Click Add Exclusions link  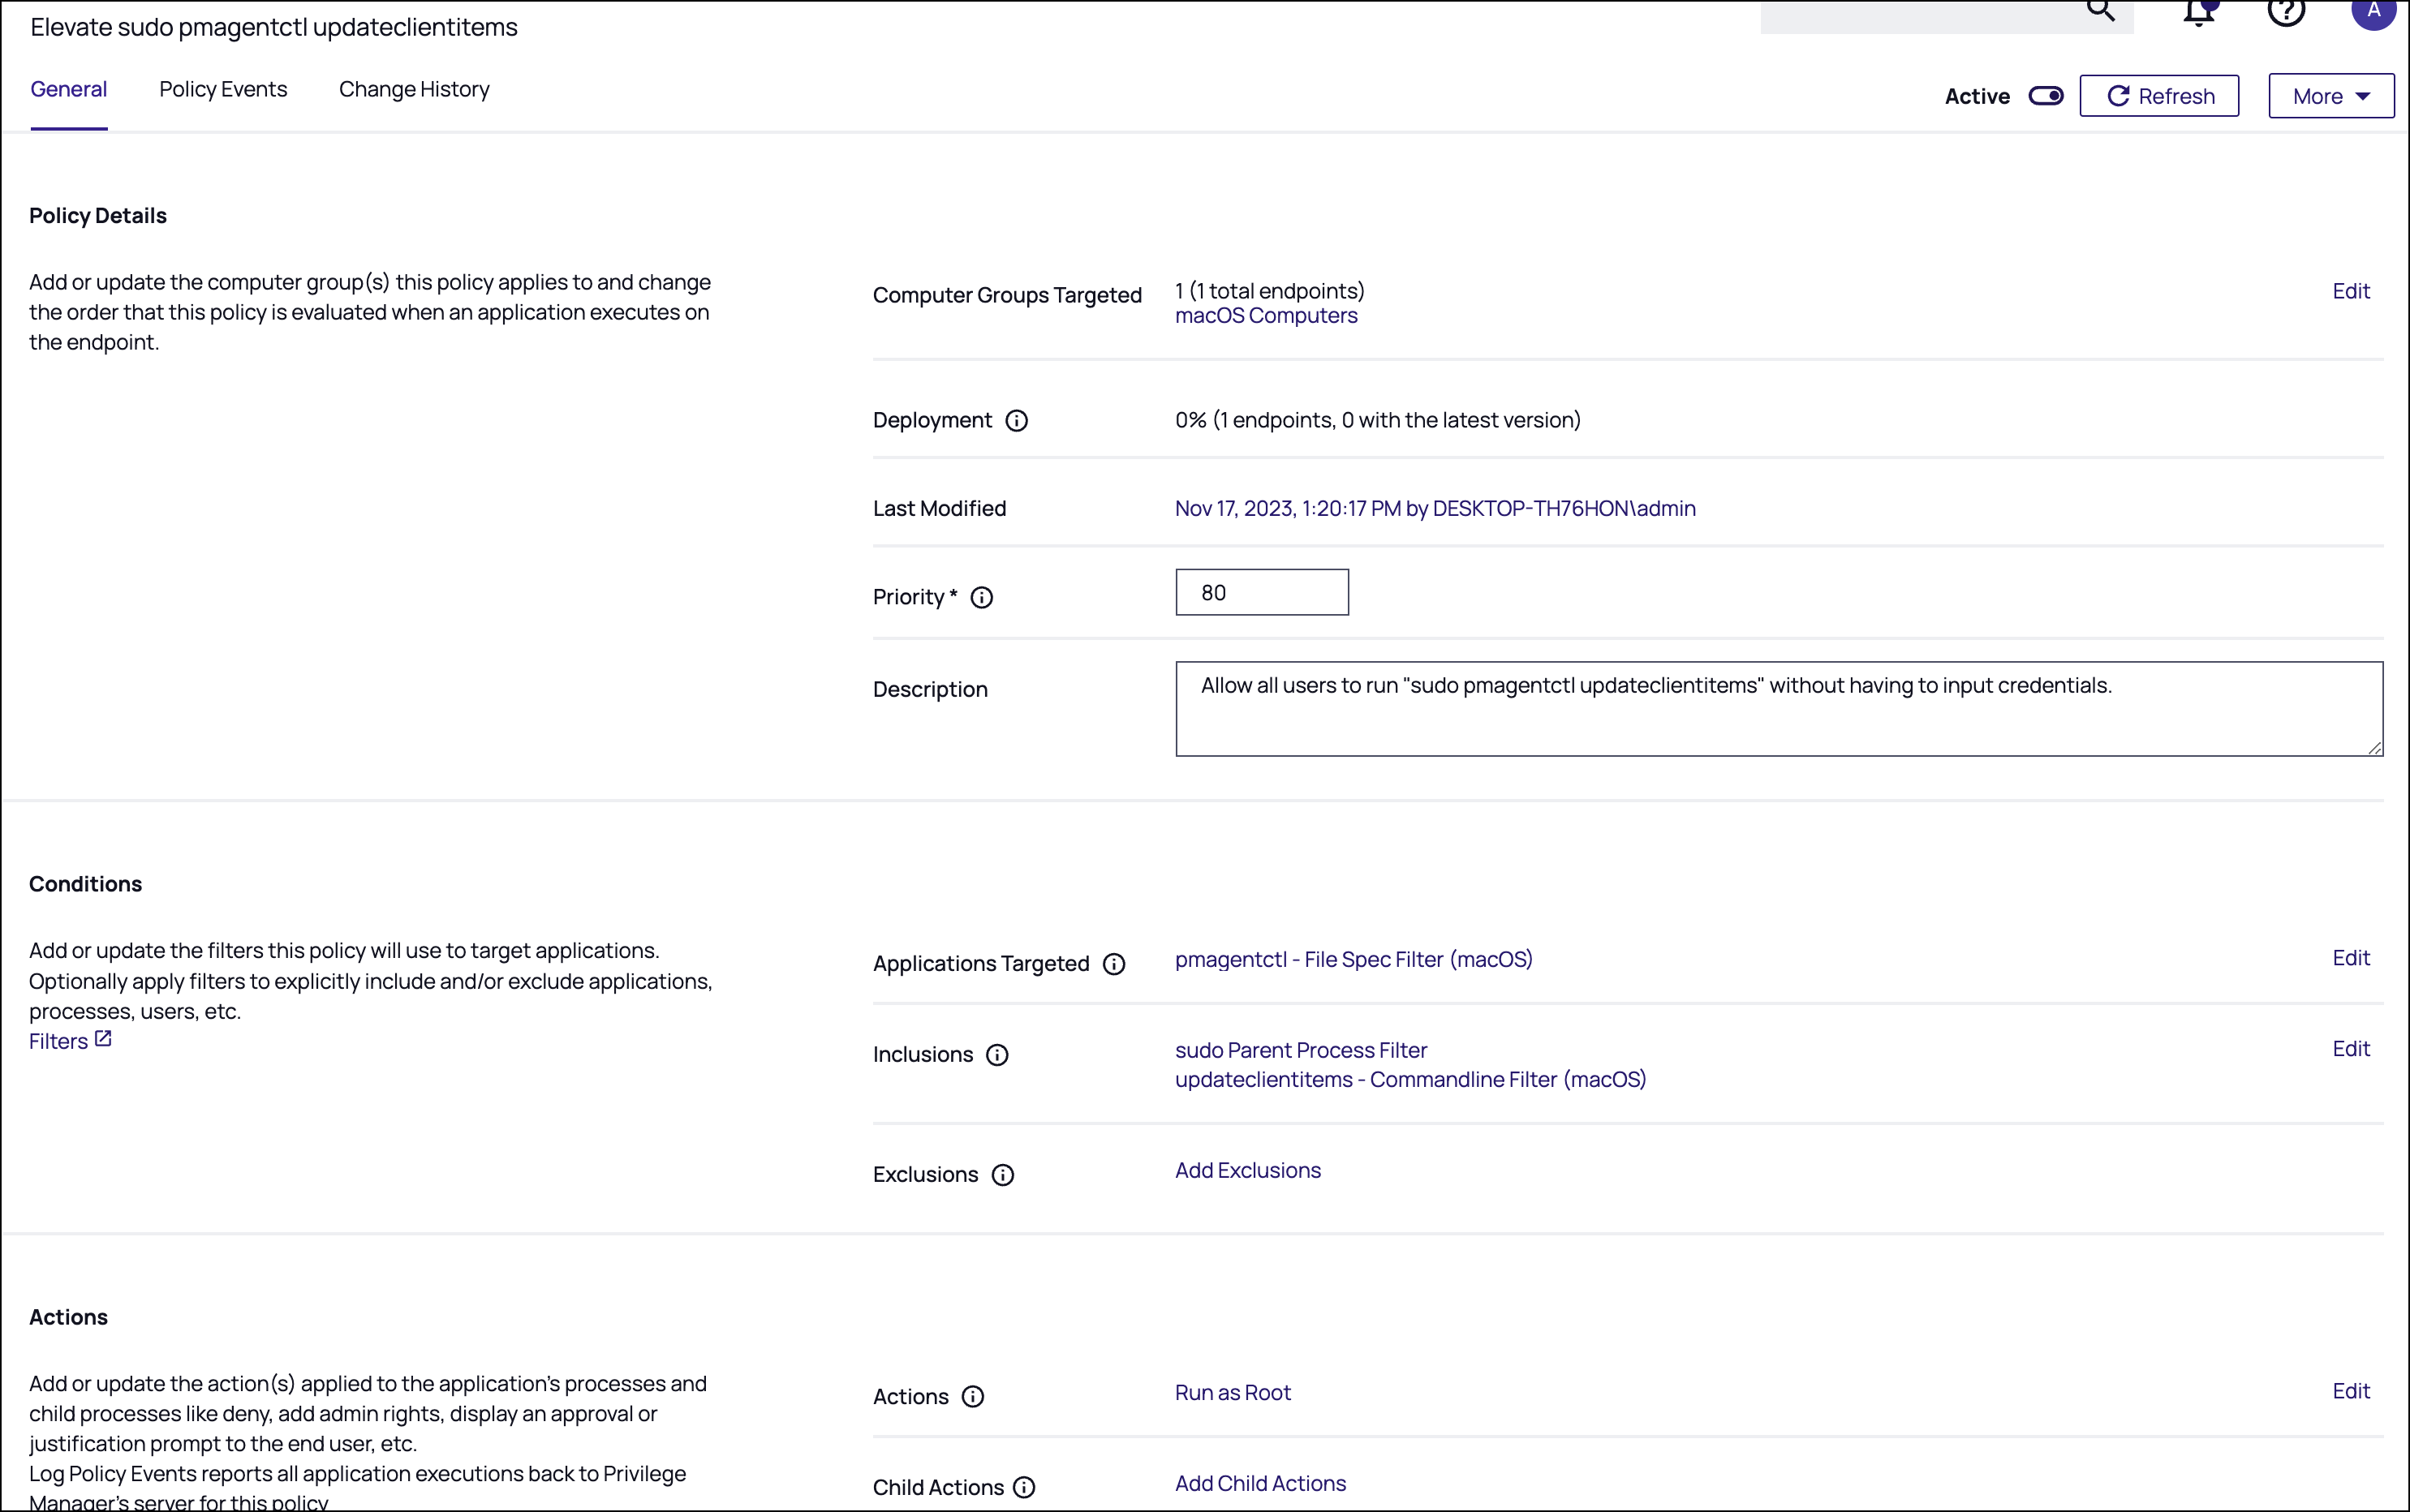(x=1247, y=1170)
